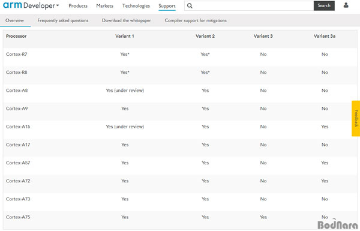The height and width of the screenshot is (231, 360).
Task: Select the Cortex-A17 row label
Action: pos(18,145)
